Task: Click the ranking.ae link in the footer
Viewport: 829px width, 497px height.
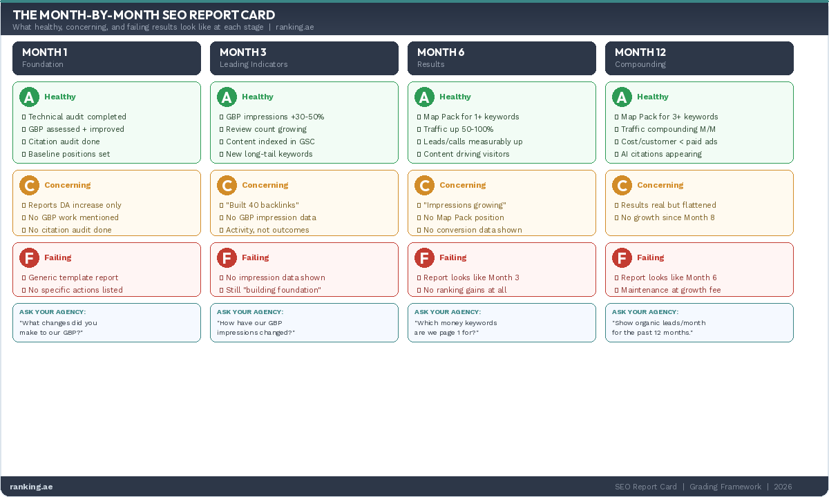Action: pyautogui.click(x=31, y=487)
